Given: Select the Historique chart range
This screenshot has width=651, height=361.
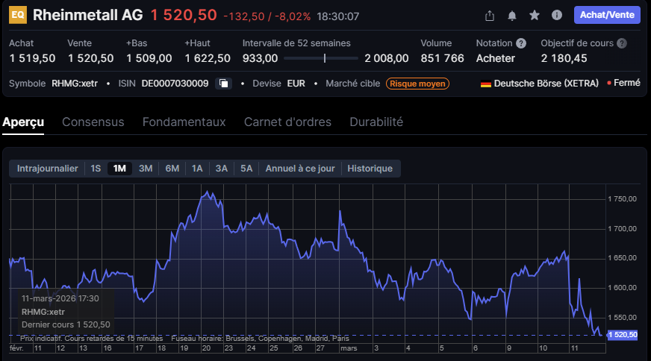Looking at the screenshot, I should [370, 169].
